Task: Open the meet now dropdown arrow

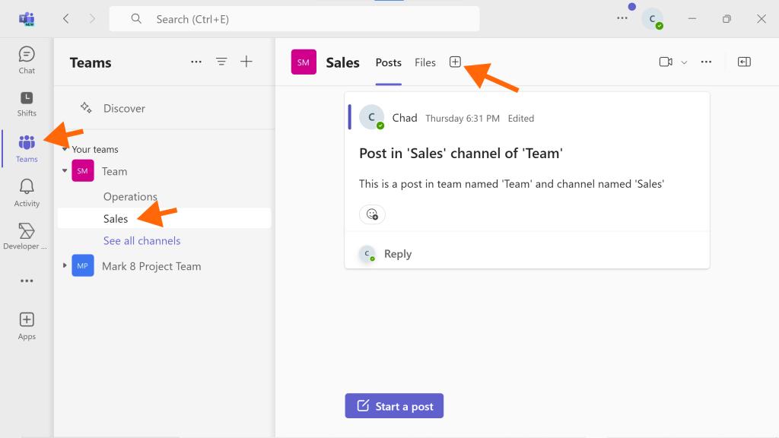Action: coord(684,62)
